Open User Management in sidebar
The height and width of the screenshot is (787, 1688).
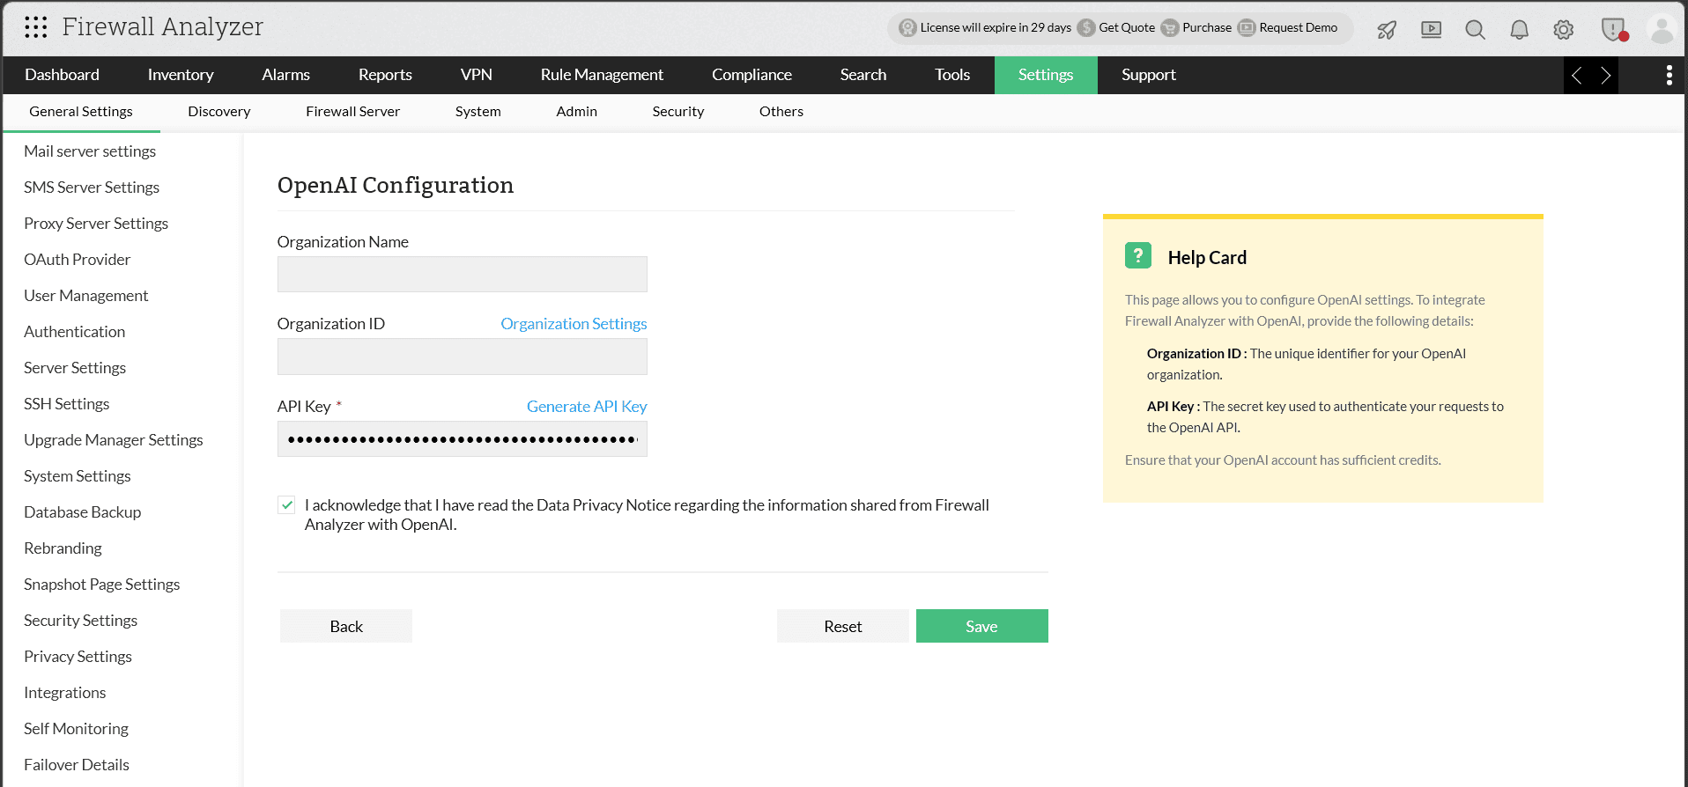tap(85, 296)
